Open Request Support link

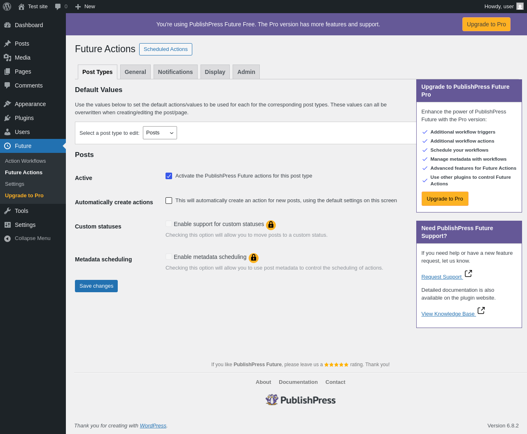442,277
